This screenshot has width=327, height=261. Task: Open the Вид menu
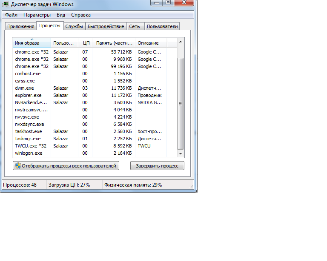(61, 15)
